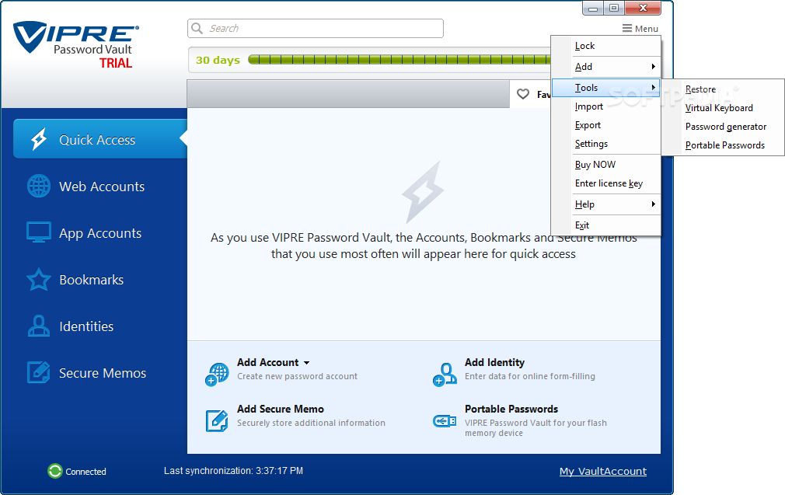The image size is (785, 495).
Task: Click the hamburger Menu icon
Action: [x=626, y=29]
